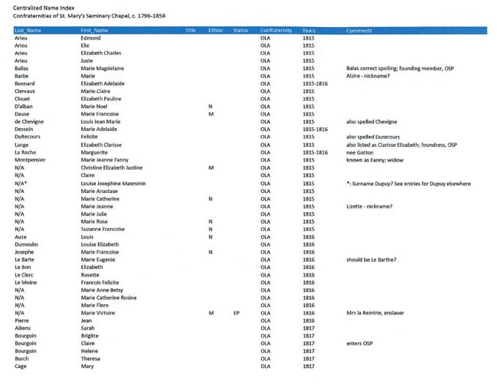
Task: Click the Last_Name column header
Action: (x=26, y=31)
